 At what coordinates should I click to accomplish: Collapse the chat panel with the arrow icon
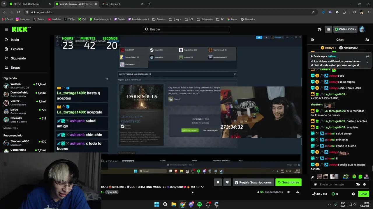coord(313,40)
